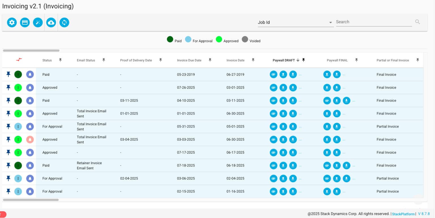Viewport: 435px width, 218px height.
Task: Select the magic wand toolbar icon
Action: 38,22
